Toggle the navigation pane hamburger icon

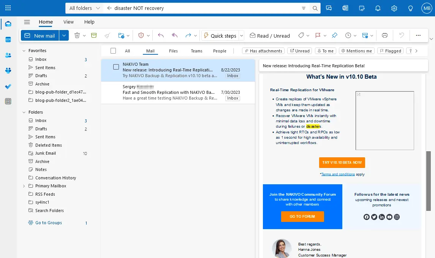pos(27,22)
